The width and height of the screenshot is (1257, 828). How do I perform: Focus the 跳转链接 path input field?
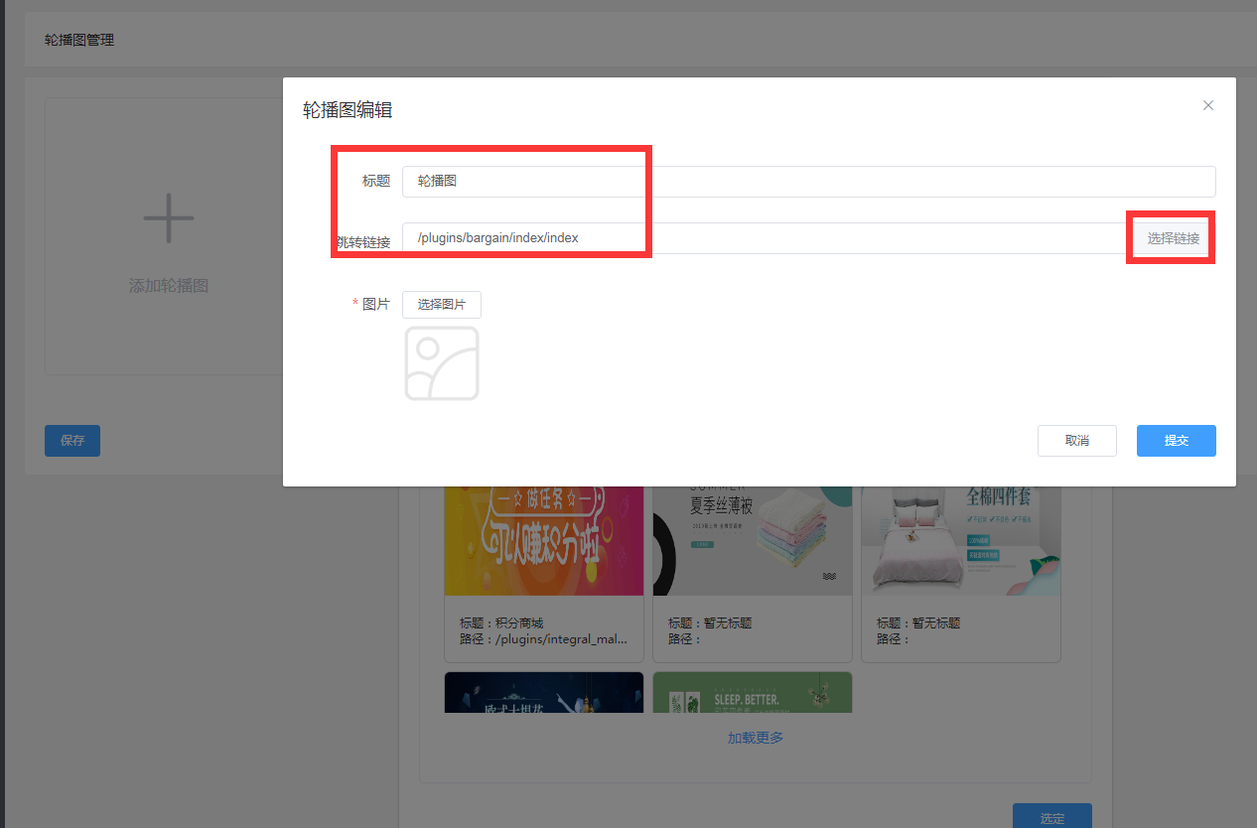click(767, 238)
